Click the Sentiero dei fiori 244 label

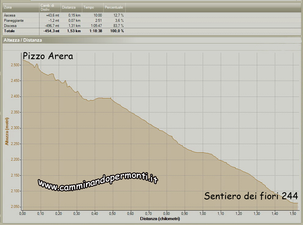click(x=251, y=196)
